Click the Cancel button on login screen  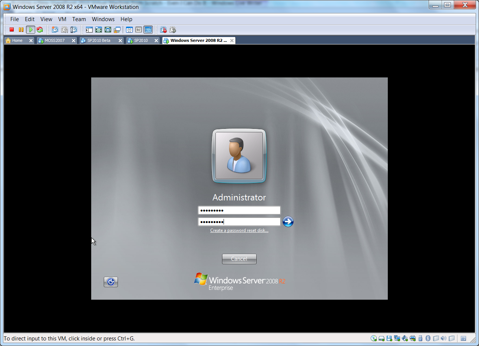239,259
